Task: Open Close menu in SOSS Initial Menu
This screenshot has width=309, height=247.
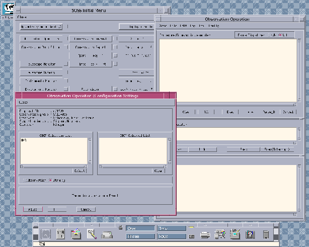Action: point(22,17)
